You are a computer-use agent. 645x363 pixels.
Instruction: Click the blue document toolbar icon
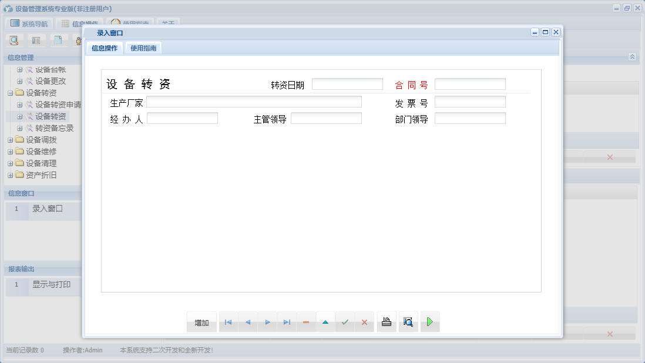pos(58,41)
